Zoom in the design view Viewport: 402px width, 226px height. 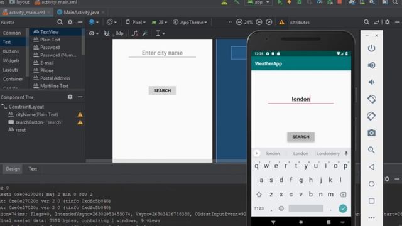click(259, 23)
